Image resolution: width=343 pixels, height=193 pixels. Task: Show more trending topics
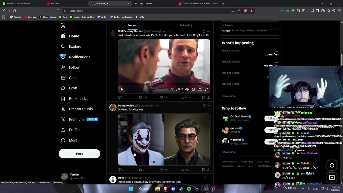pyautogui.click(x=229, y=96)
